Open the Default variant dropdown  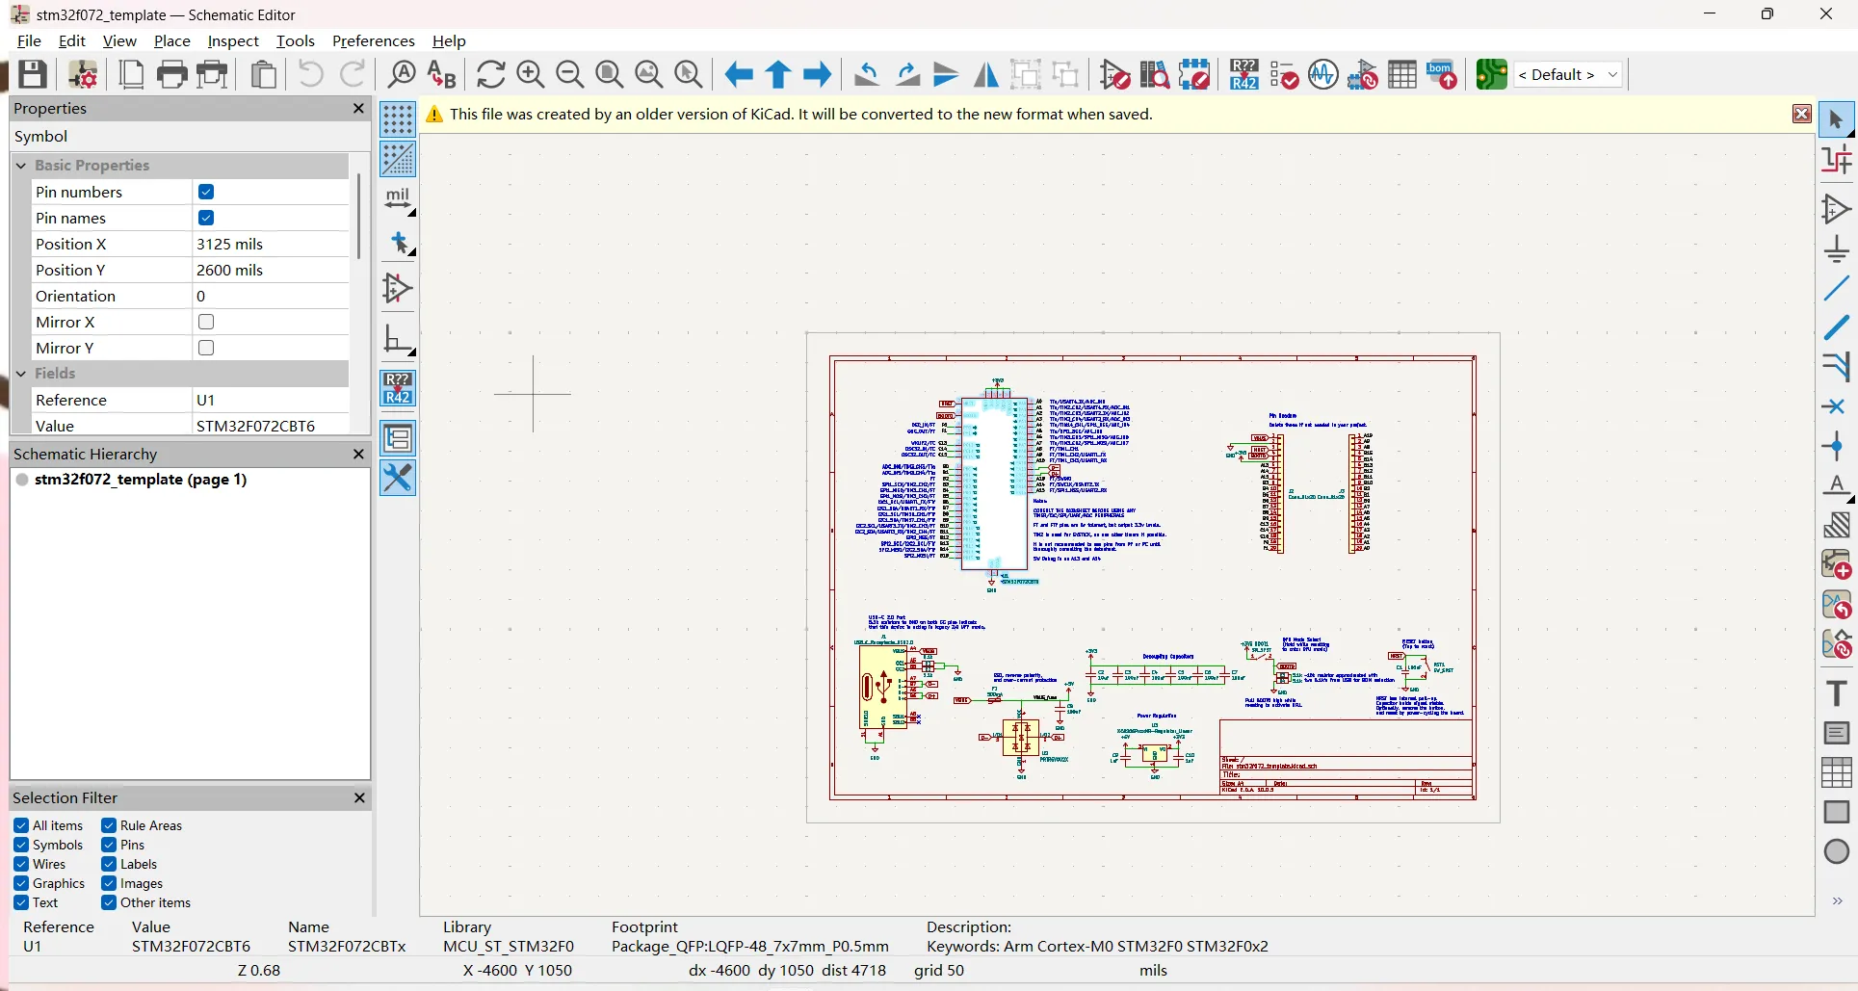[1568, 74]
